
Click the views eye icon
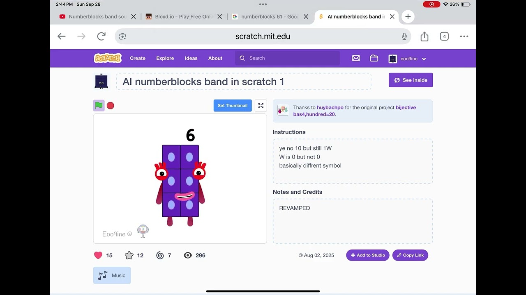[x=188, y=255]
